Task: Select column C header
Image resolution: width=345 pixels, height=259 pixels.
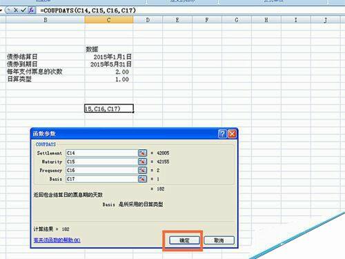Action: pos(109,20)
